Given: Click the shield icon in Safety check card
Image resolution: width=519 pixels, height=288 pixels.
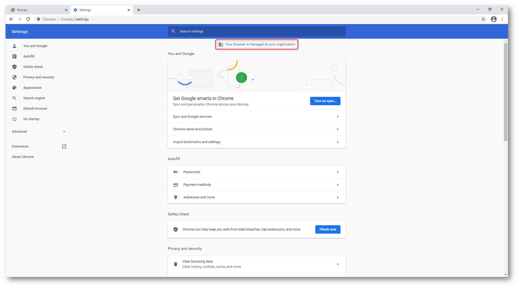Looking at the screenshot, I should (175, 229).
